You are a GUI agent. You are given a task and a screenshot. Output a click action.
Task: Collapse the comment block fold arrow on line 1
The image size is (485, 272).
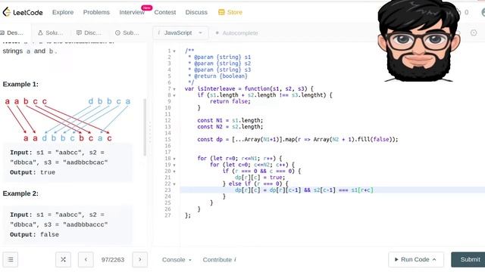point(174,51)
